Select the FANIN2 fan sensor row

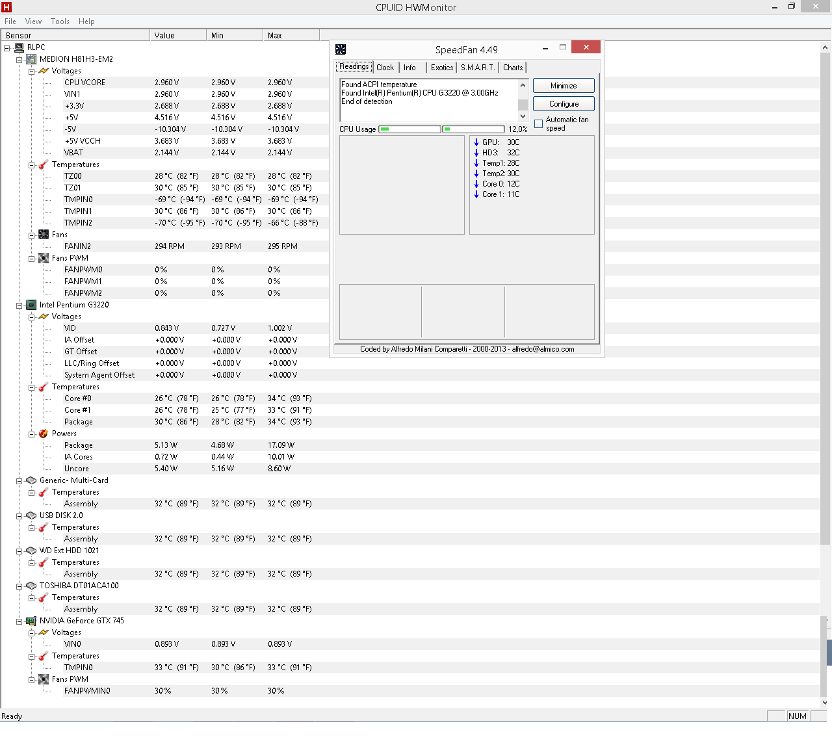pyautogui.click(x=409, y=246)
